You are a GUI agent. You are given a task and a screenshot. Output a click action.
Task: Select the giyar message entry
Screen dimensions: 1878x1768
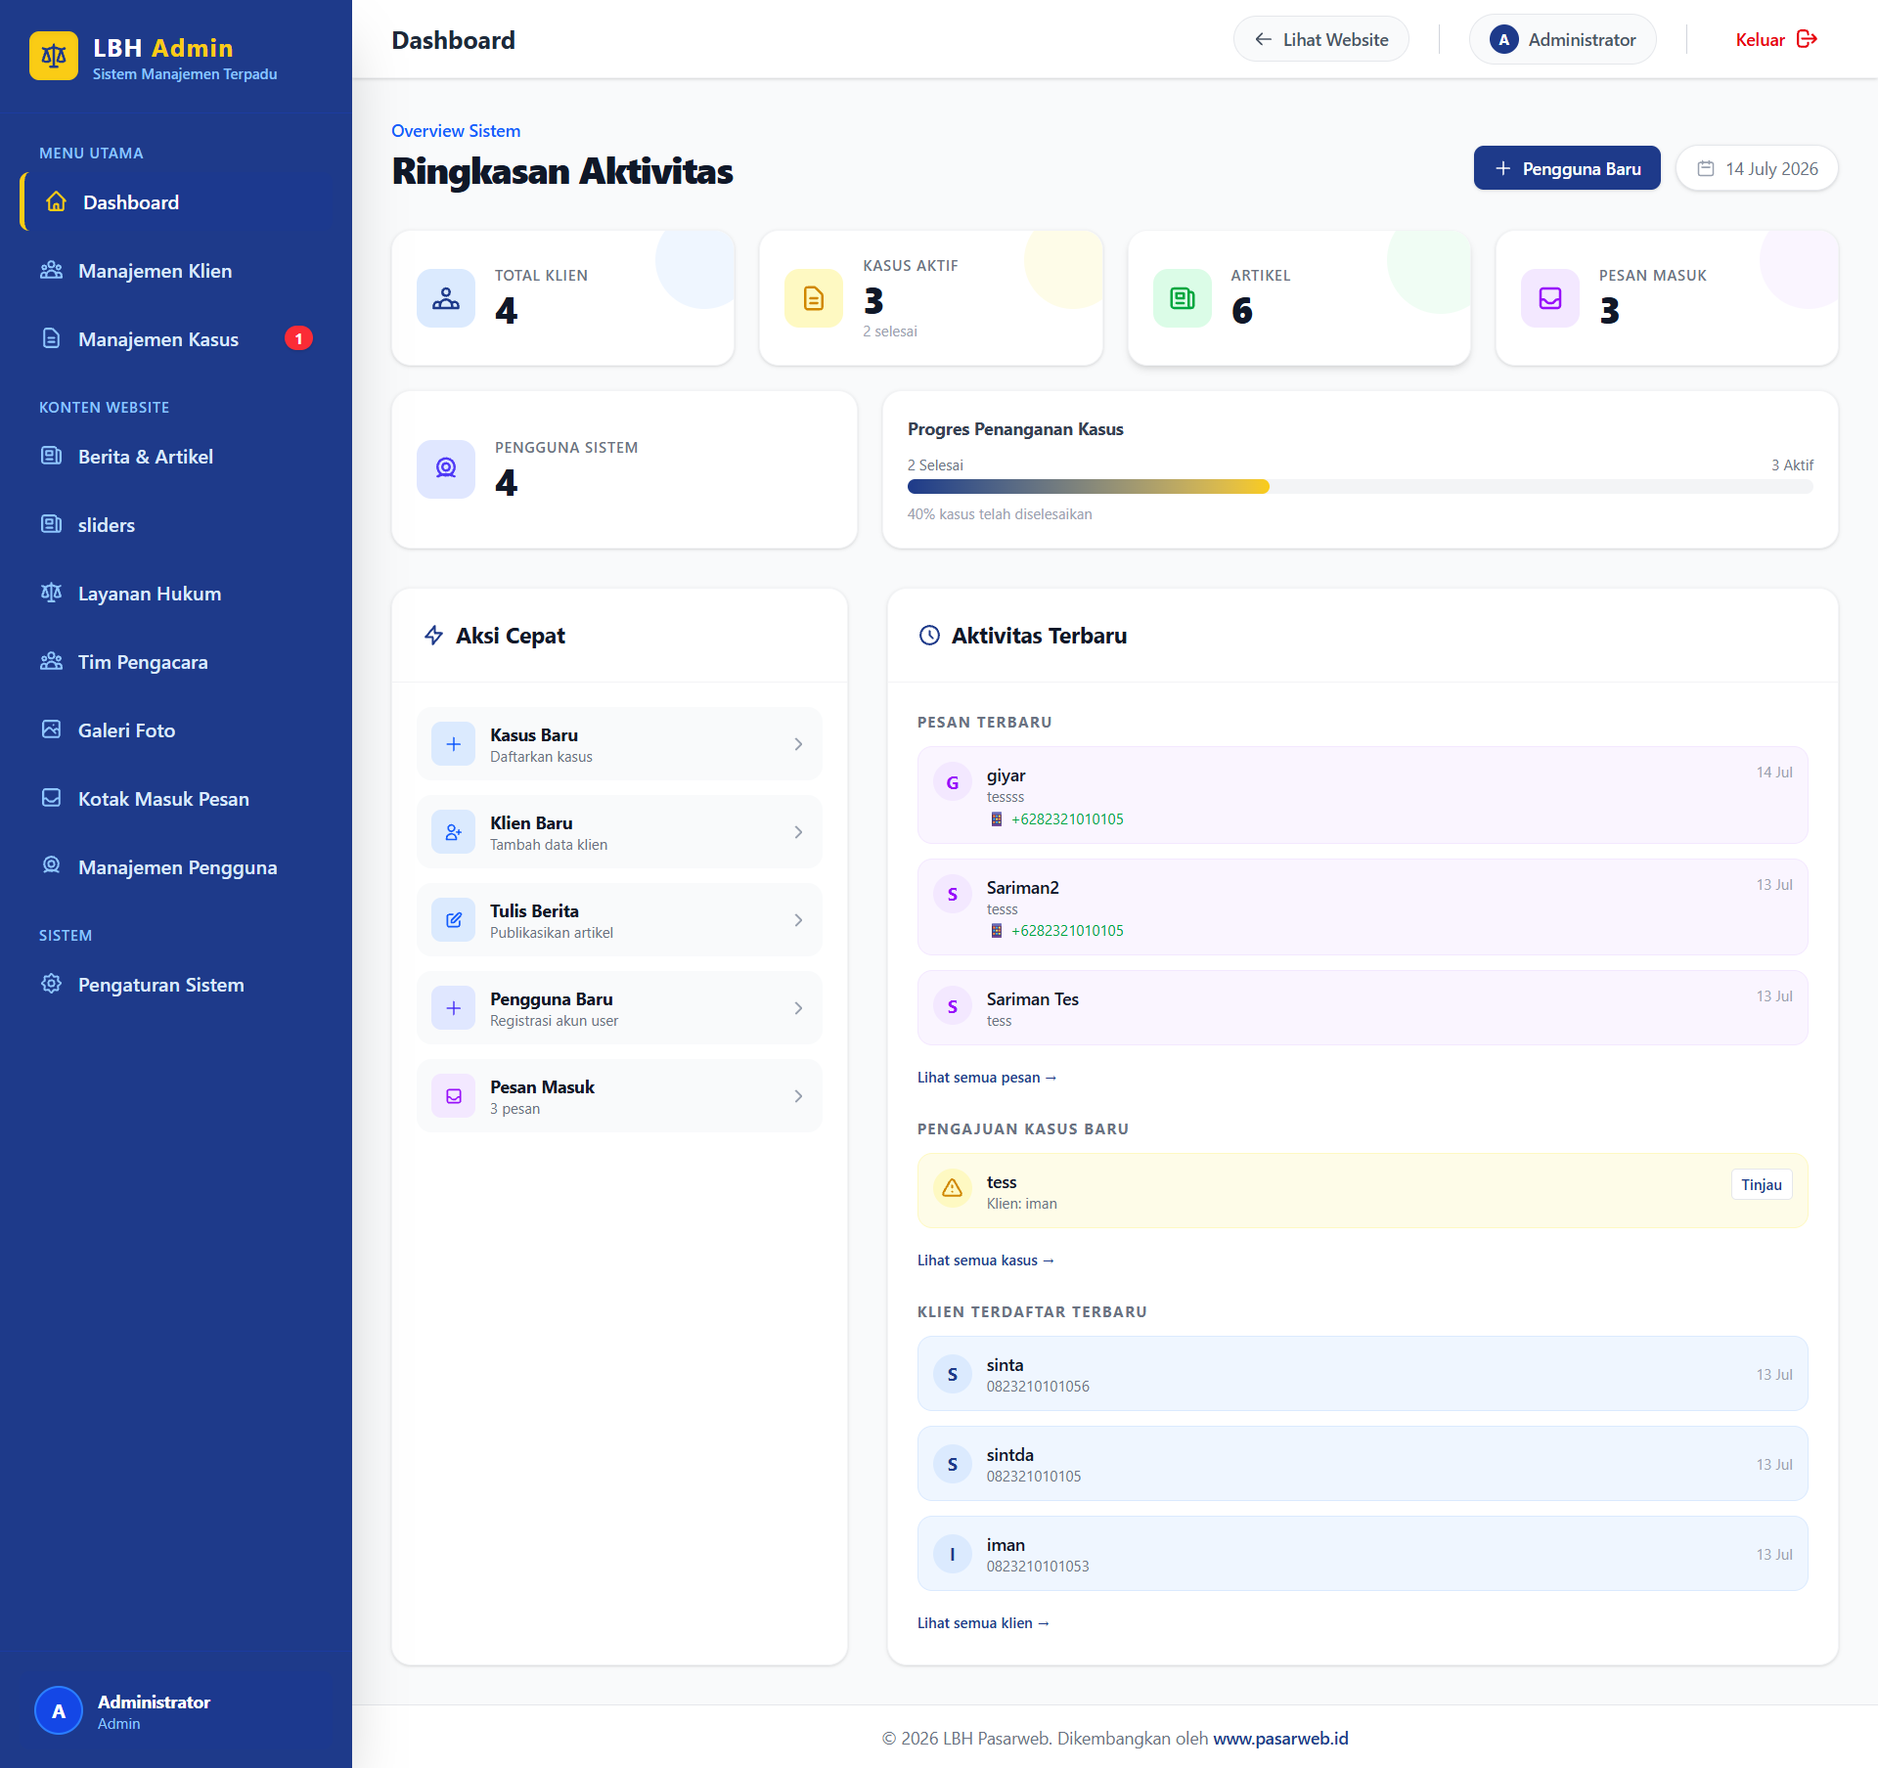1362,795
